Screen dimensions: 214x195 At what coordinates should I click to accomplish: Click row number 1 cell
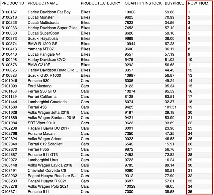[x=189, y=12]
